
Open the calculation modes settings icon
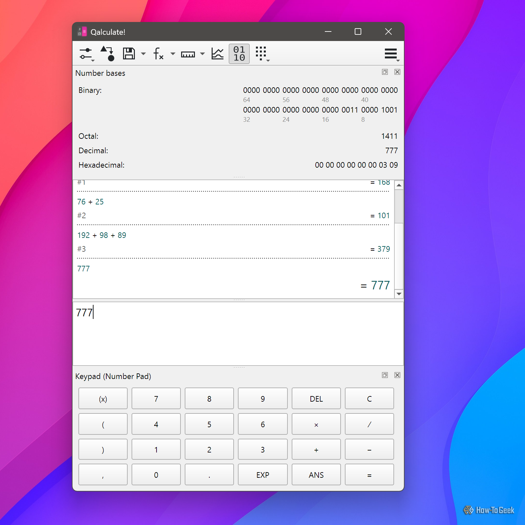[x=86, y=54]
